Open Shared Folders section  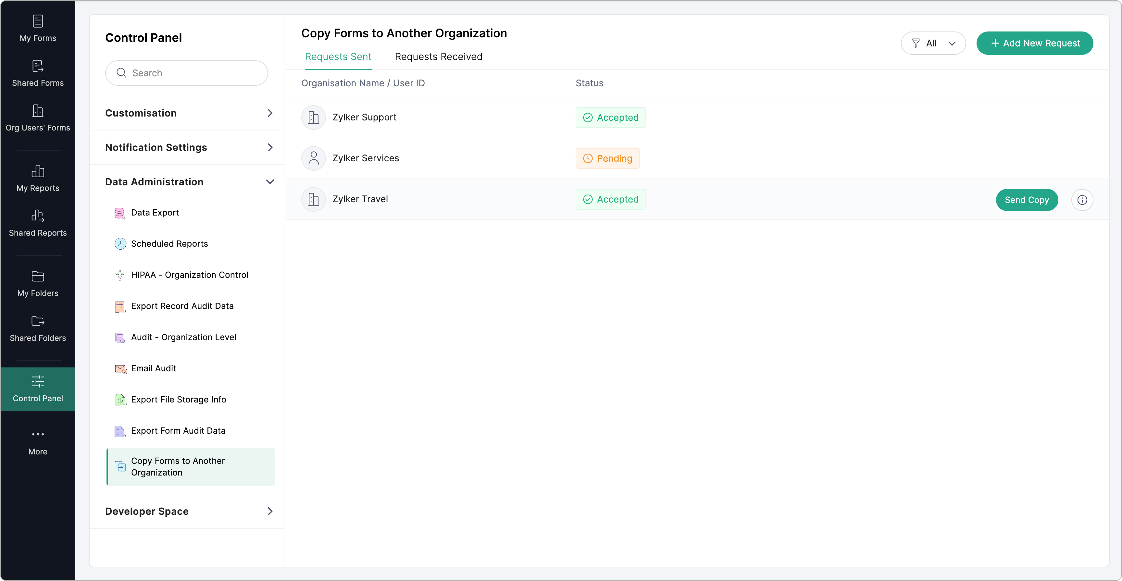tap(38, 328)
